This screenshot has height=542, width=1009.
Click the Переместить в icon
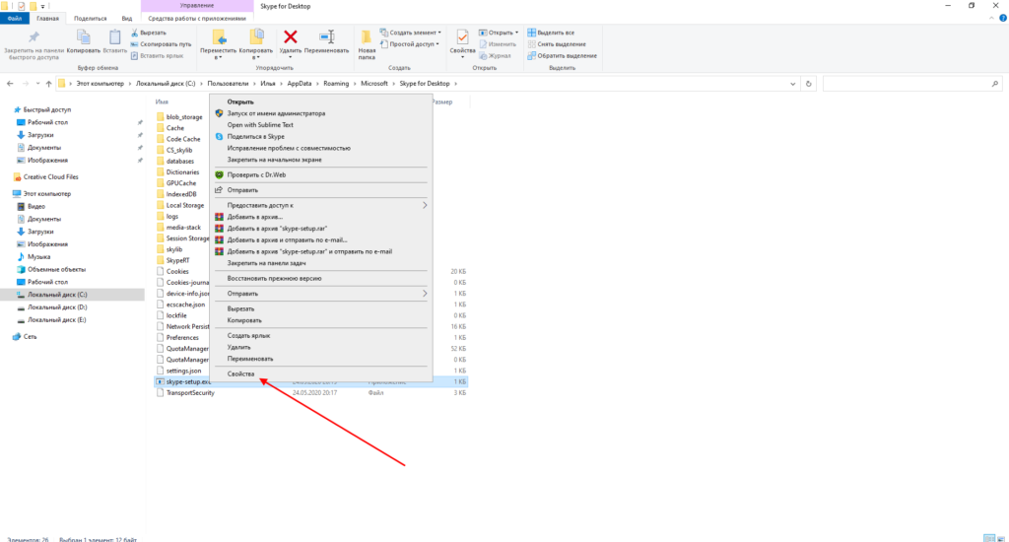[218, 37]
